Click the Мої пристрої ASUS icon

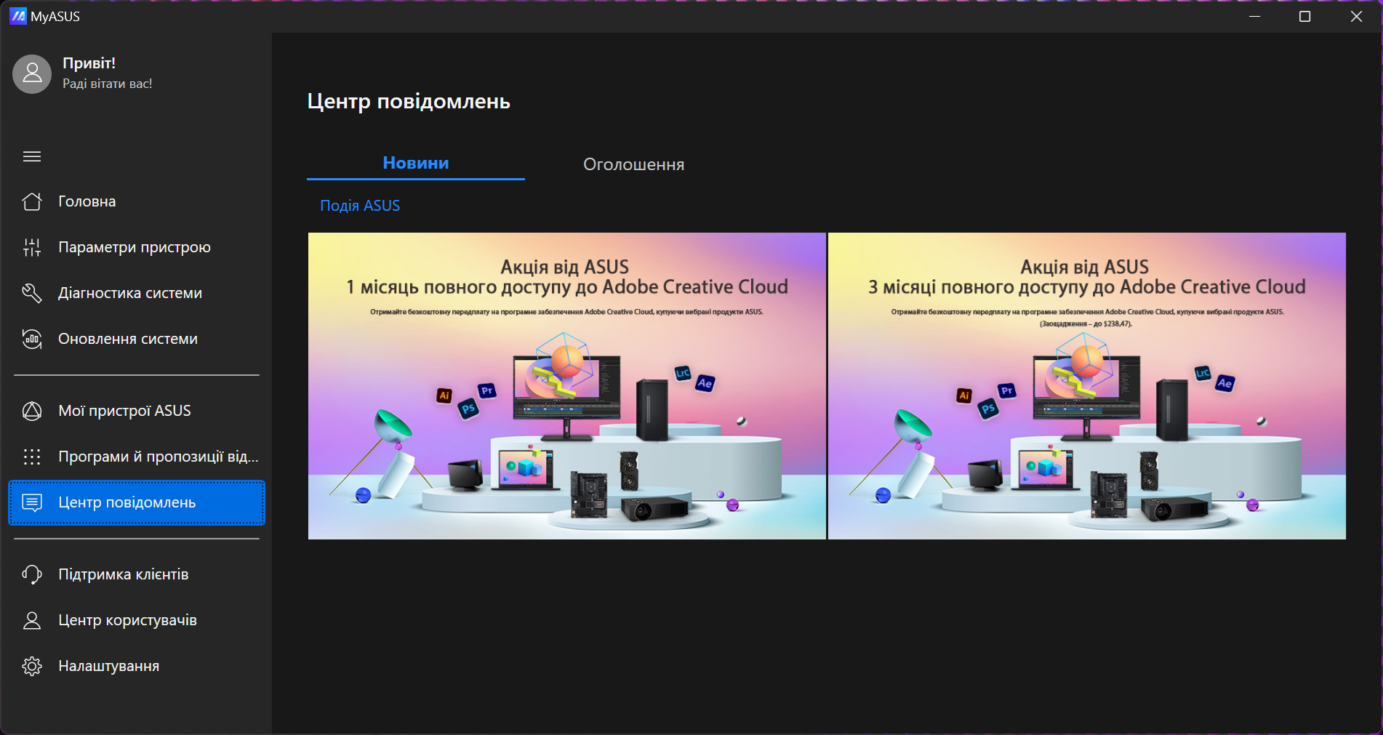tap(32, 411)
